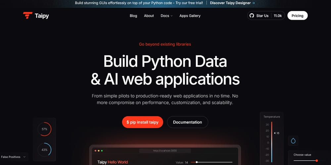The width and height of the screenshot is (331, 165).
Task: Go to the About page
Action: pyautogui.click(x=149, y=16)
